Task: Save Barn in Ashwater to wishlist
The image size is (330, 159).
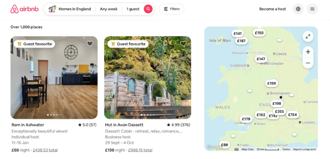Action: click(x=90, y=43)
